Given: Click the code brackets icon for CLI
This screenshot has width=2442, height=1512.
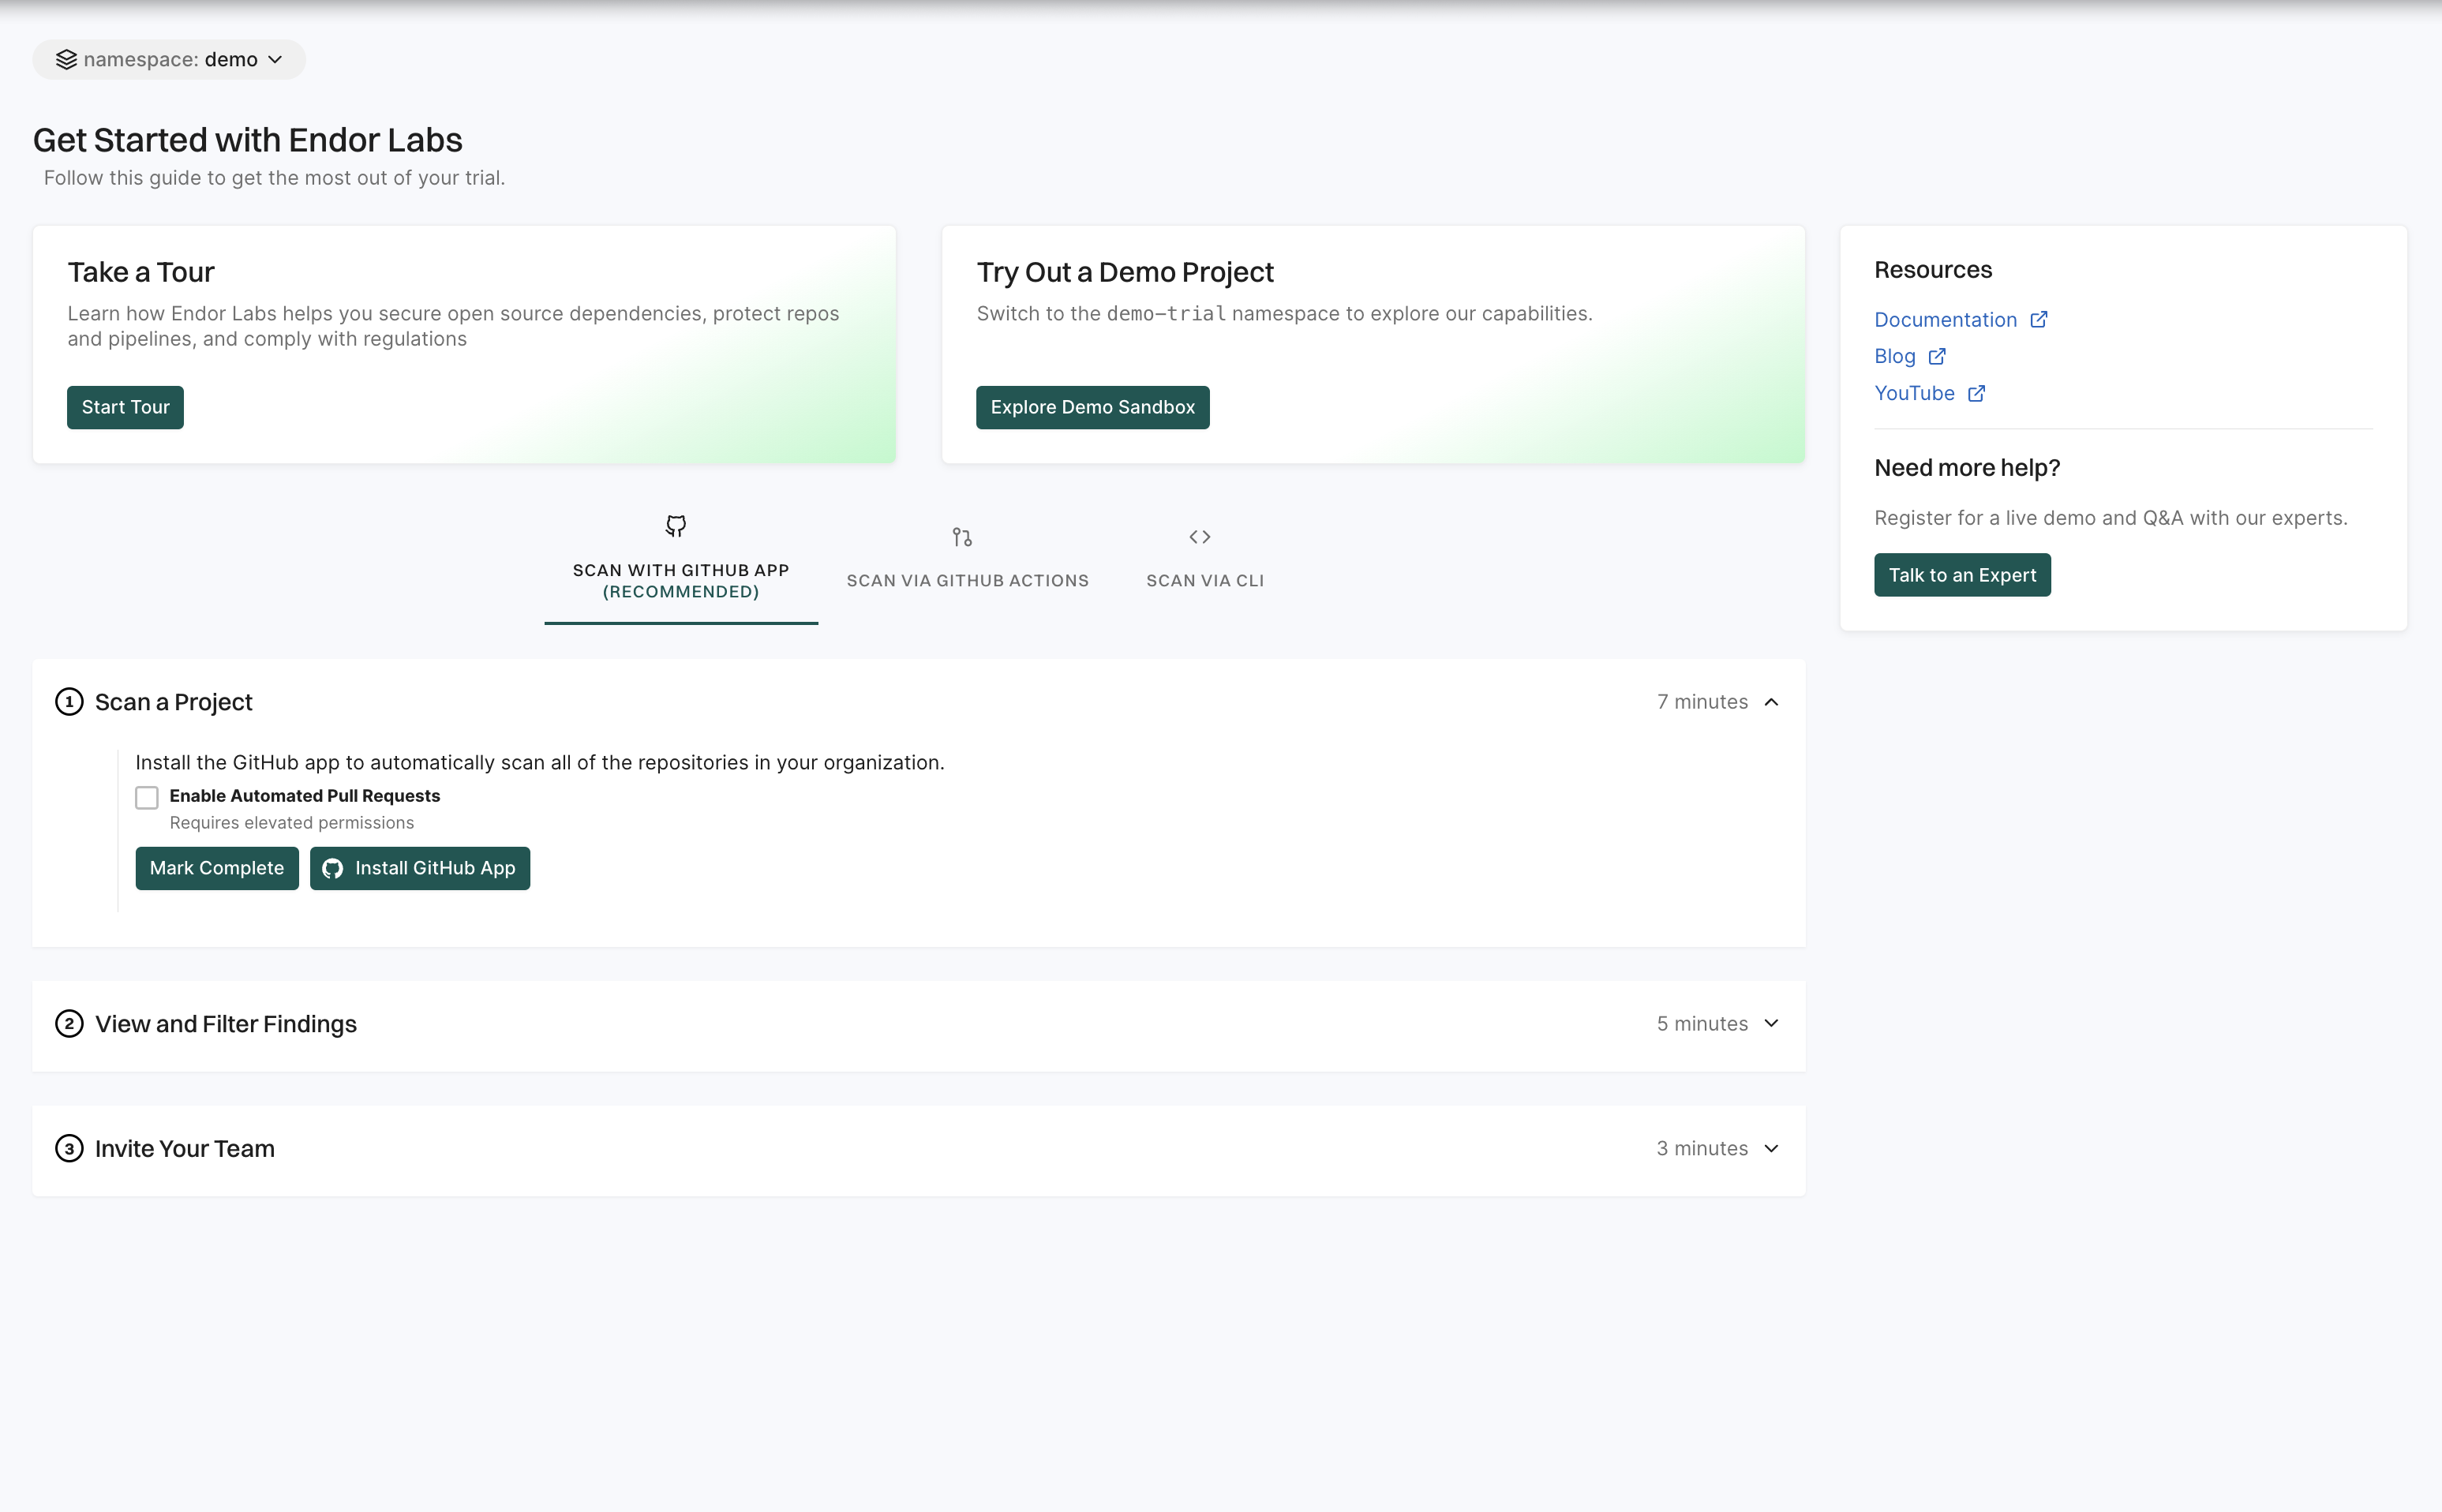Looking at the screenshot, I should point(1199,537).
